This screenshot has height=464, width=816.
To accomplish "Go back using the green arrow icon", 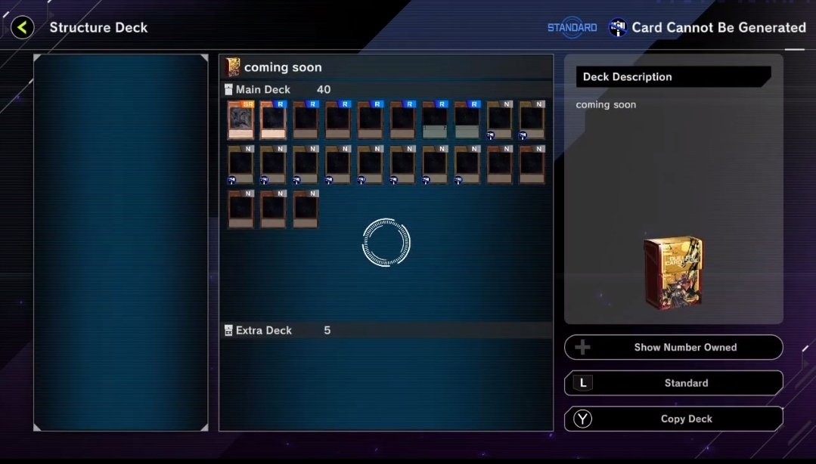I will tap(23, 27).
